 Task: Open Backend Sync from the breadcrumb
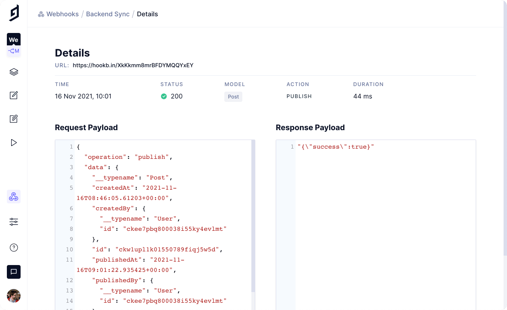107,14
